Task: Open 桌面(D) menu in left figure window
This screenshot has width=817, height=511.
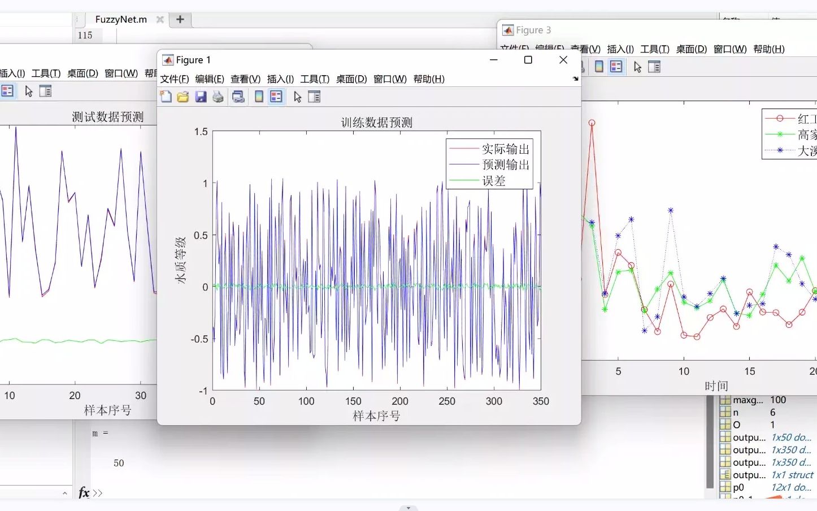Action: [x=82, y=73]
